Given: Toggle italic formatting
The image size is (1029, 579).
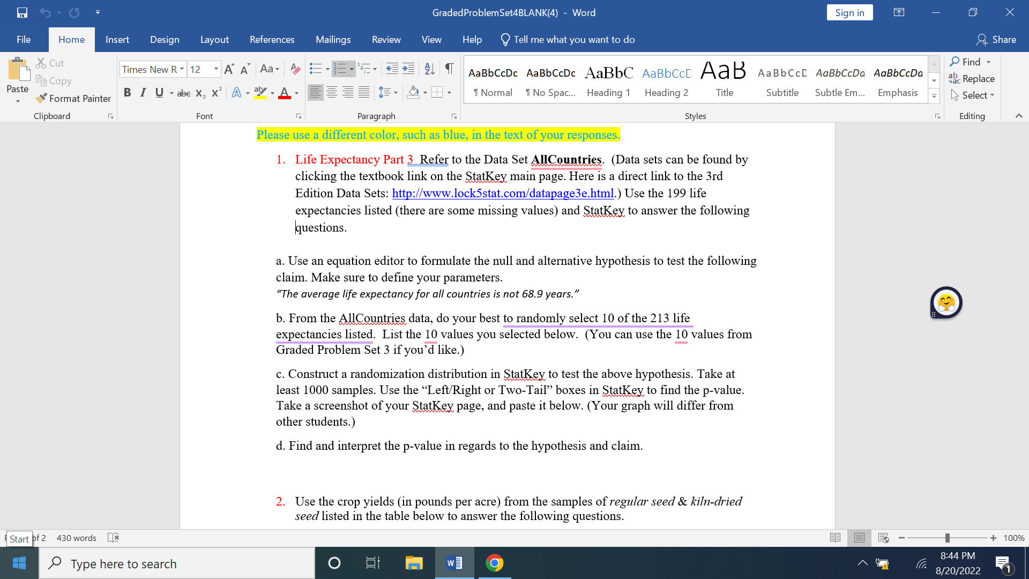Looking at the screenshot, I should click(143, 92).
